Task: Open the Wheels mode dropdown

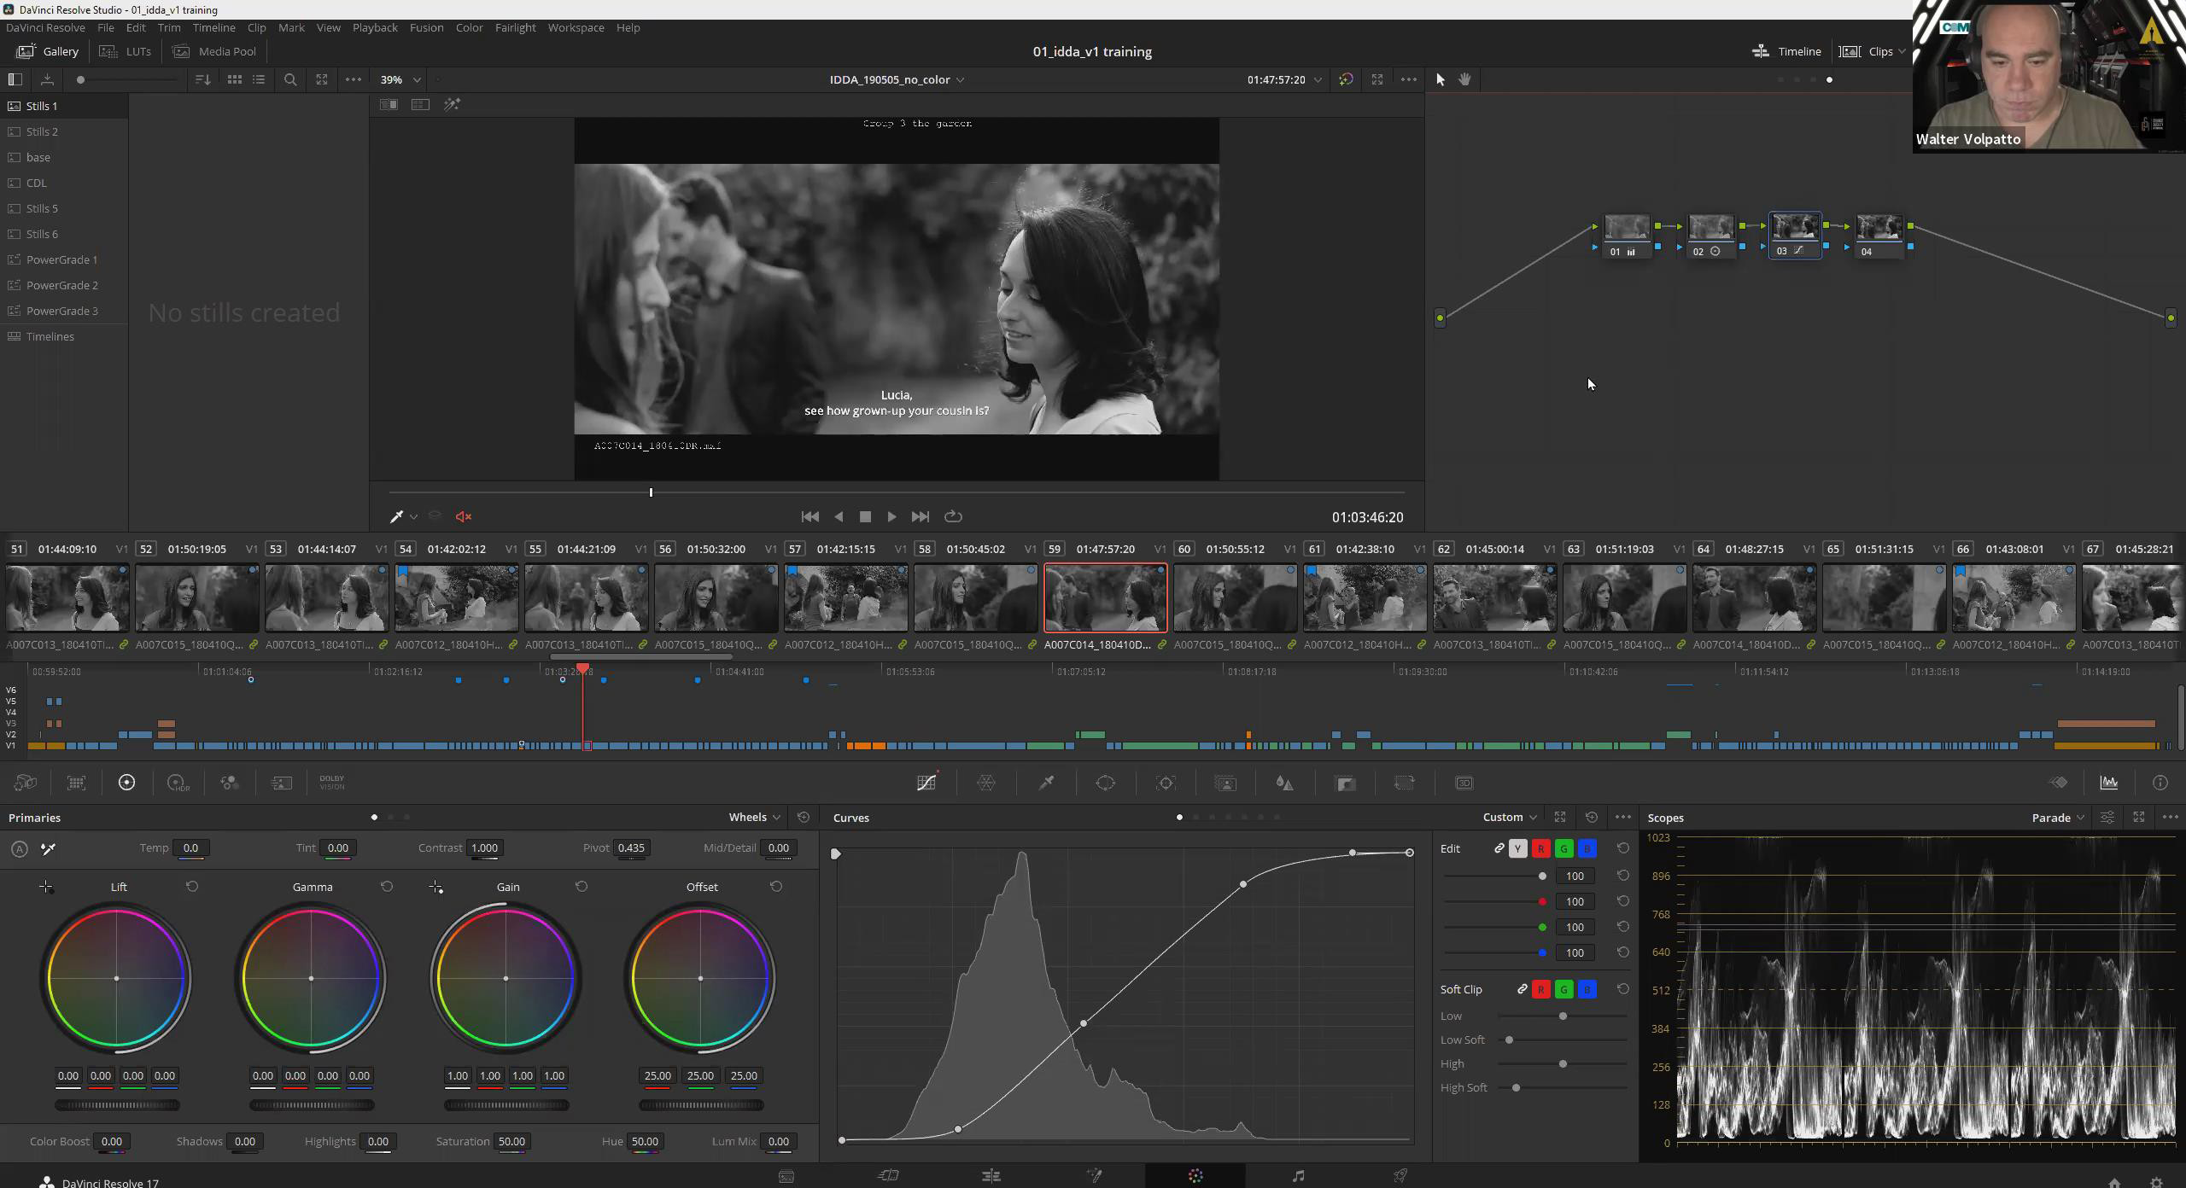Action: point(755,818)
